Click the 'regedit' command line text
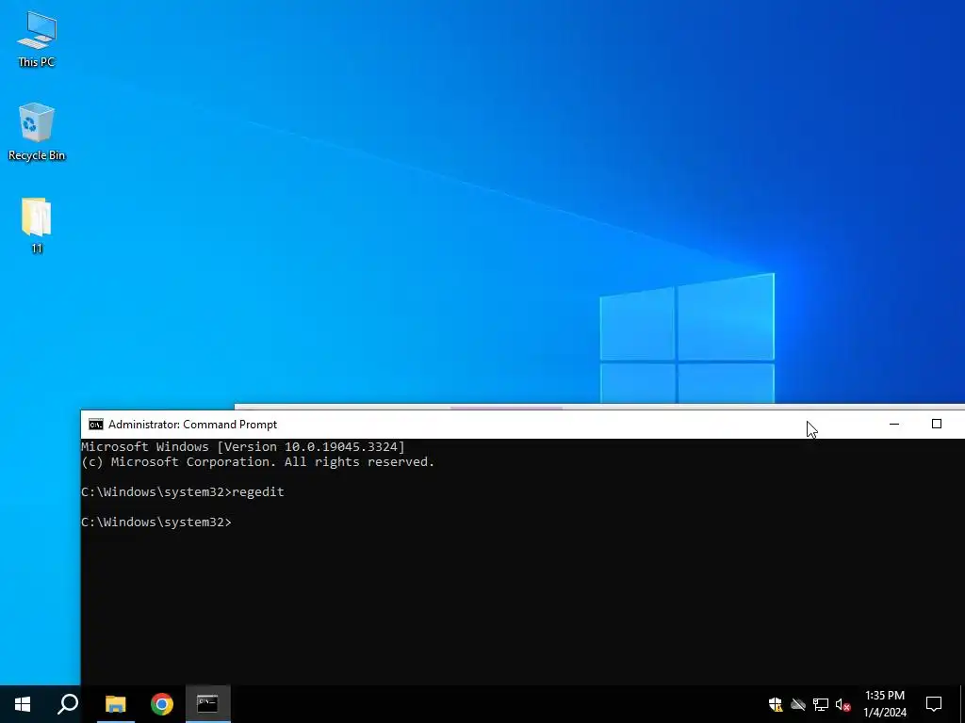965x723 pixels. [x=258, y=491]
